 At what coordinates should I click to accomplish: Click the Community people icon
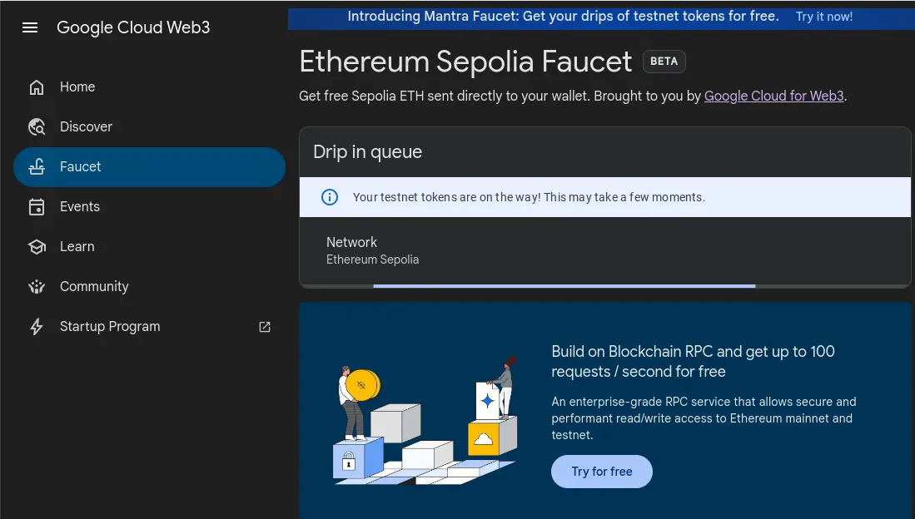(x=37, y=286)
